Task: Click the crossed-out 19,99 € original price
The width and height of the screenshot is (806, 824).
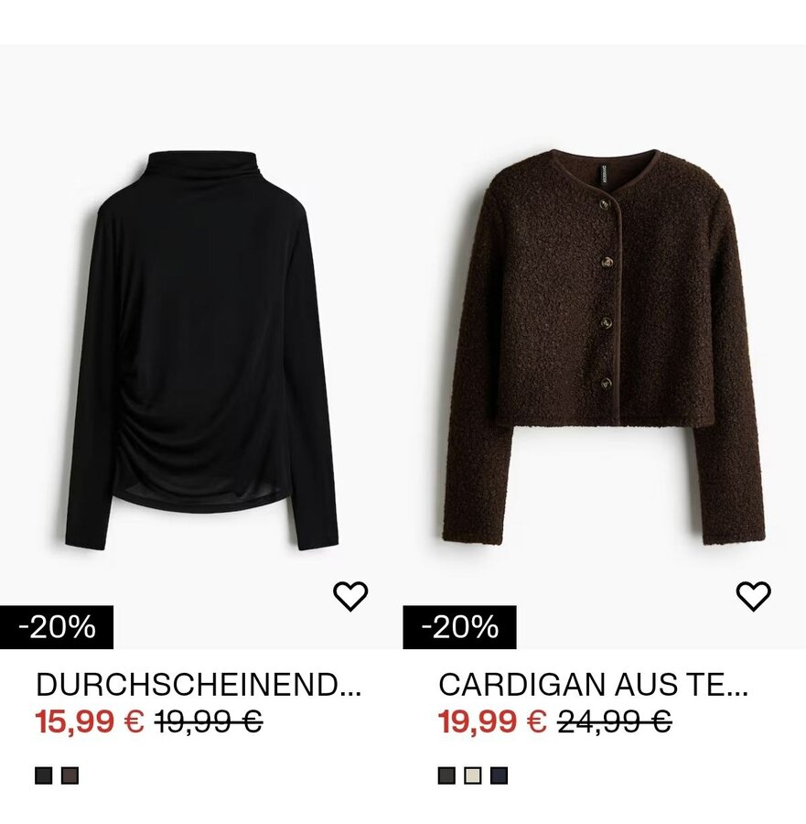Action: 209,721
